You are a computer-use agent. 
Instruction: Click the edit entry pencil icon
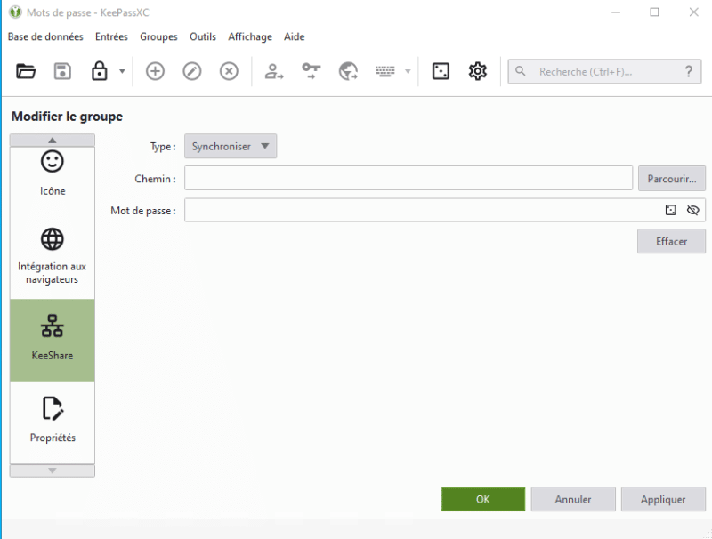coord(192,71)
